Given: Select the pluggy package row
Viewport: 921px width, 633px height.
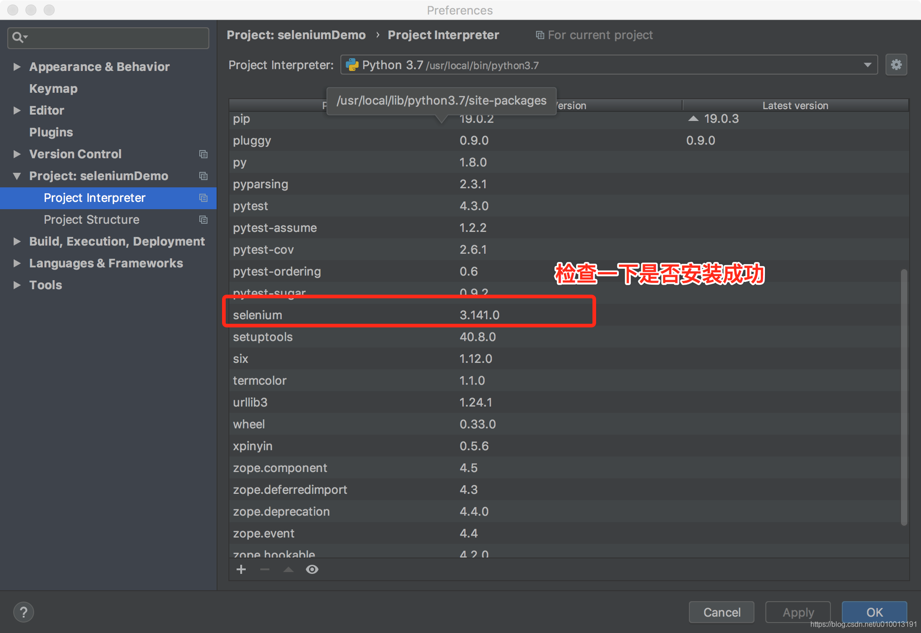Looking at the screenshot, I should pos(569,141).
